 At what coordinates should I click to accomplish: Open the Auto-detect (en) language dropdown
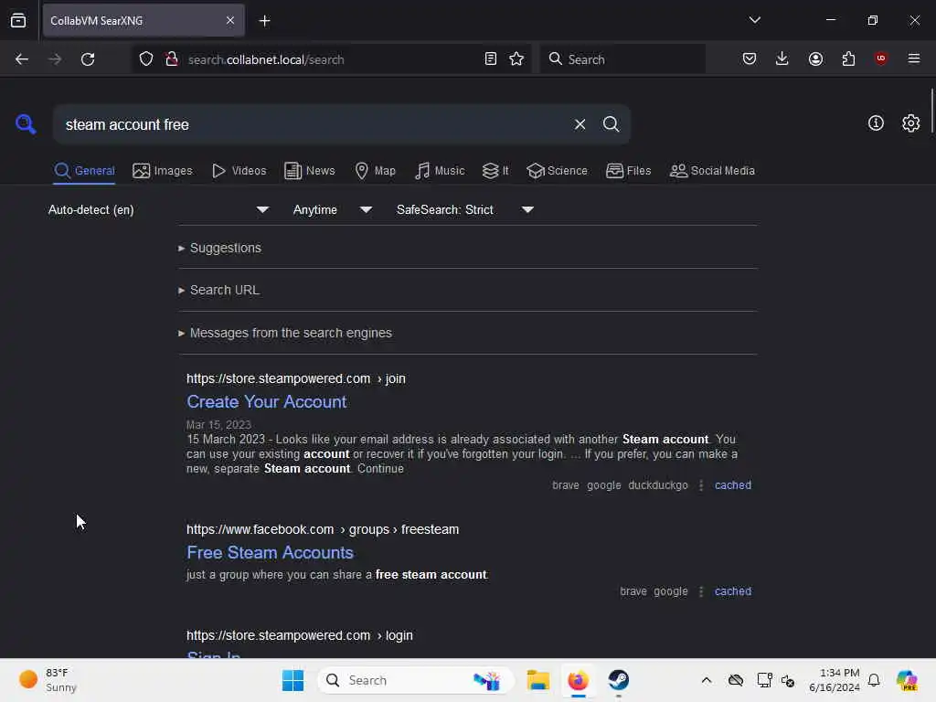tap(158, 209)
